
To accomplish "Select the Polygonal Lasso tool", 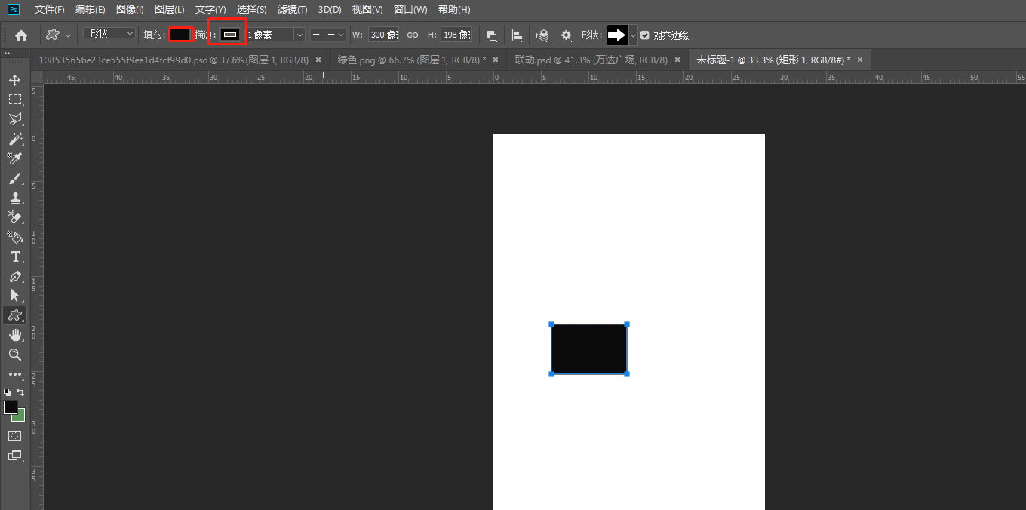I will point(15,119).
